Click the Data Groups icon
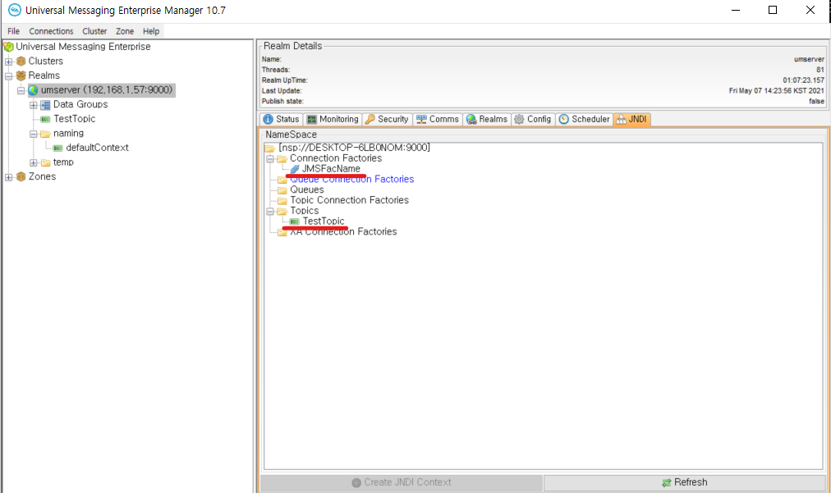This screenshot has height=493, width=831. 45,105
